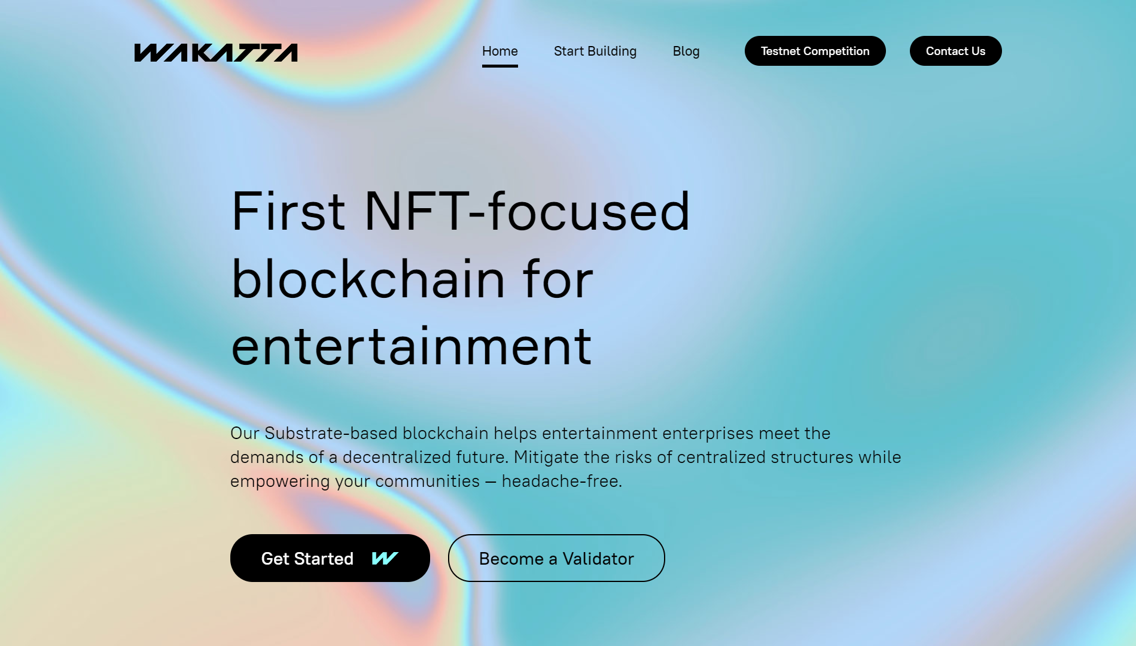
Task: Open the Blog section
Action: (x=686, y=51)
